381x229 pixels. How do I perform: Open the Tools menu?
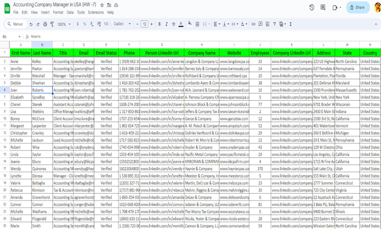[x=81, y=12]
